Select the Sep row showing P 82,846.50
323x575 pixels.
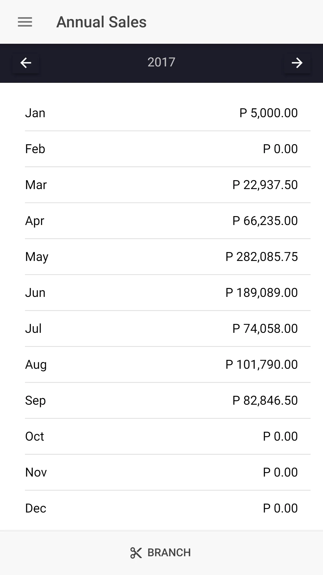coord(161,401)
